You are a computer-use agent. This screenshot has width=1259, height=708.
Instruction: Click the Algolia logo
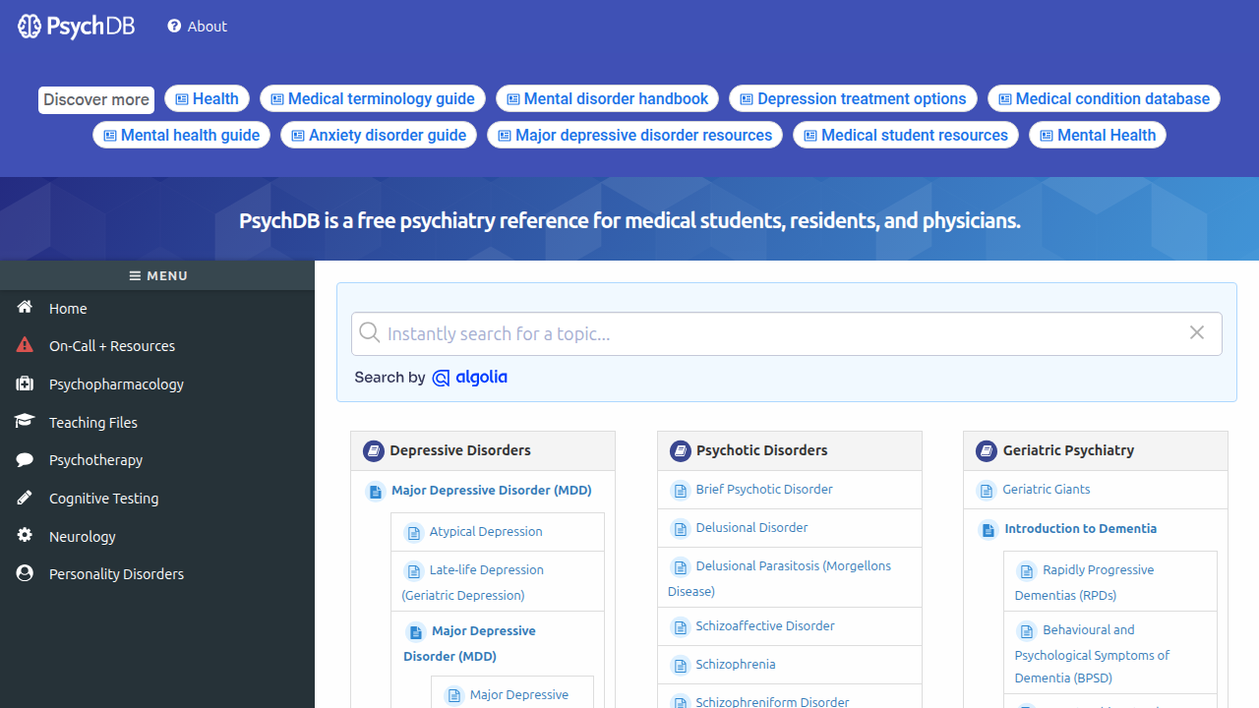[470, 378]
